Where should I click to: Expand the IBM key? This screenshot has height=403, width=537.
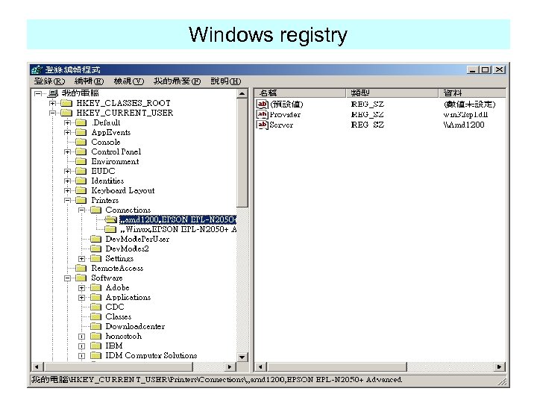pyautogui.click(x=81, y=346)
